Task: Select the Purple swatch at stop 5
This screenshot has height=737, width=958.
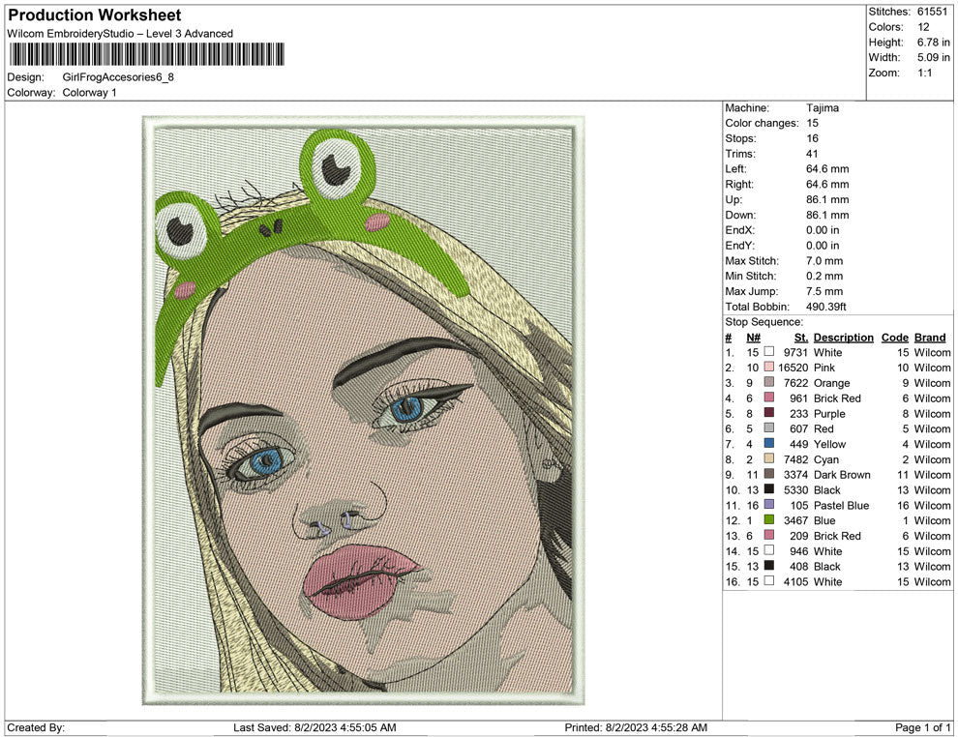Action: pyautogui.click(x=769, y=413)
